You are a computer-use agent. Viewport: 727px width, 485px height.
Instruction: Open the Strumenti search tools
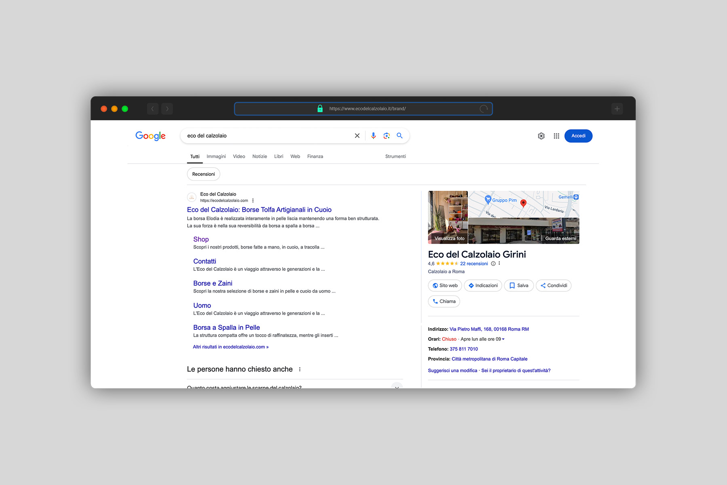(395, 156)
